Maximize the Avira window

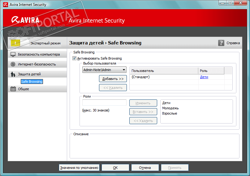(x=230, y=3)
